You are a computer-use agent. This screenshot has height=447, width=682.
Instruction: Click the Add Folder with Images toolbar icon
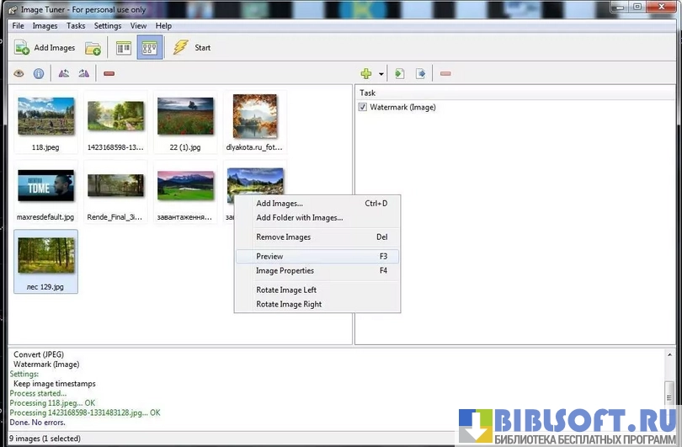click(93, 48)
